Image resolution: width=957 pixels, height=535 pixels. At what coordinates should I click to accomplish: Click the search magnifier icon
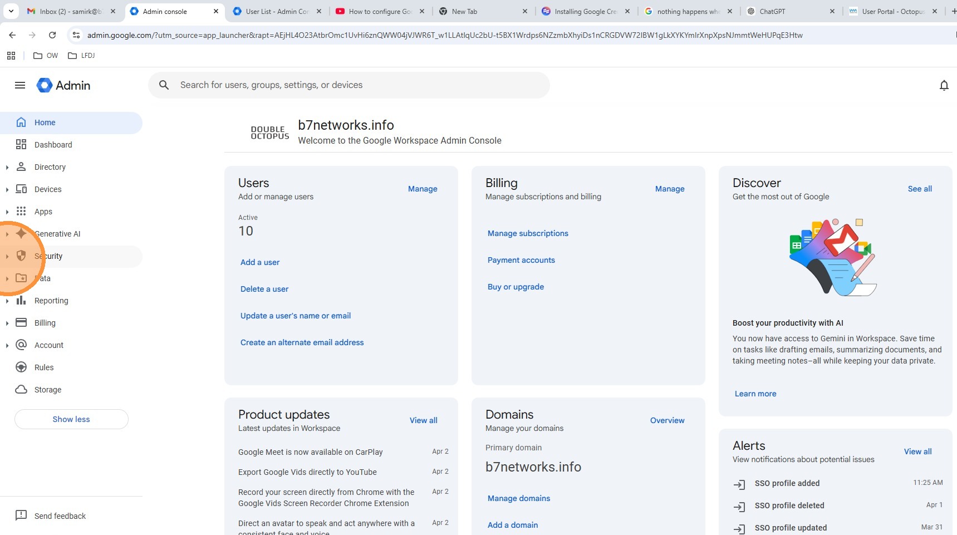click(164, 85)
